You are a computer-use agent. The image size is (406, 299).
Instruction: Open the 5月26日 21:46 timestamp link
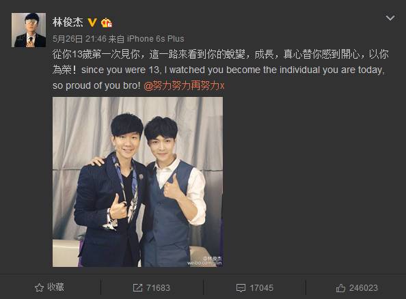[x=79, y=39]
